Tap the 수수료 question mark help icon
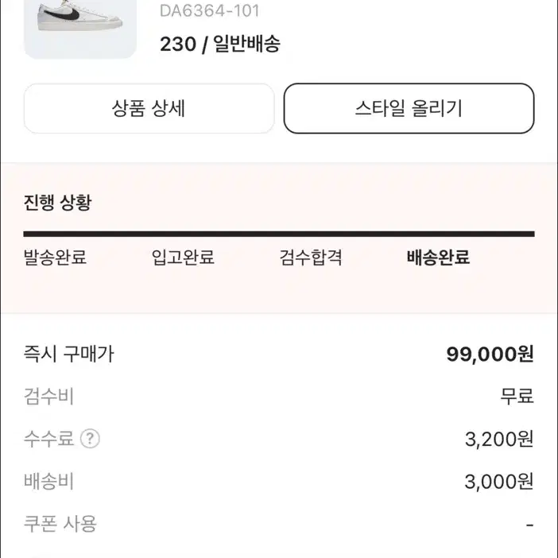Image resolution: width=558 pixels, height=558 pixels. click(x=90, y=439)
